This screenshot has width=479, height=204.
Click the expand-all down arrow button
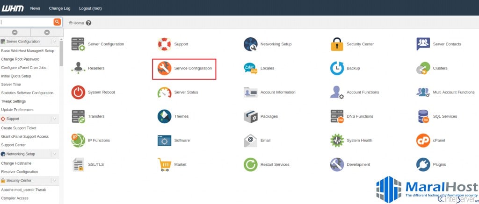47,32
